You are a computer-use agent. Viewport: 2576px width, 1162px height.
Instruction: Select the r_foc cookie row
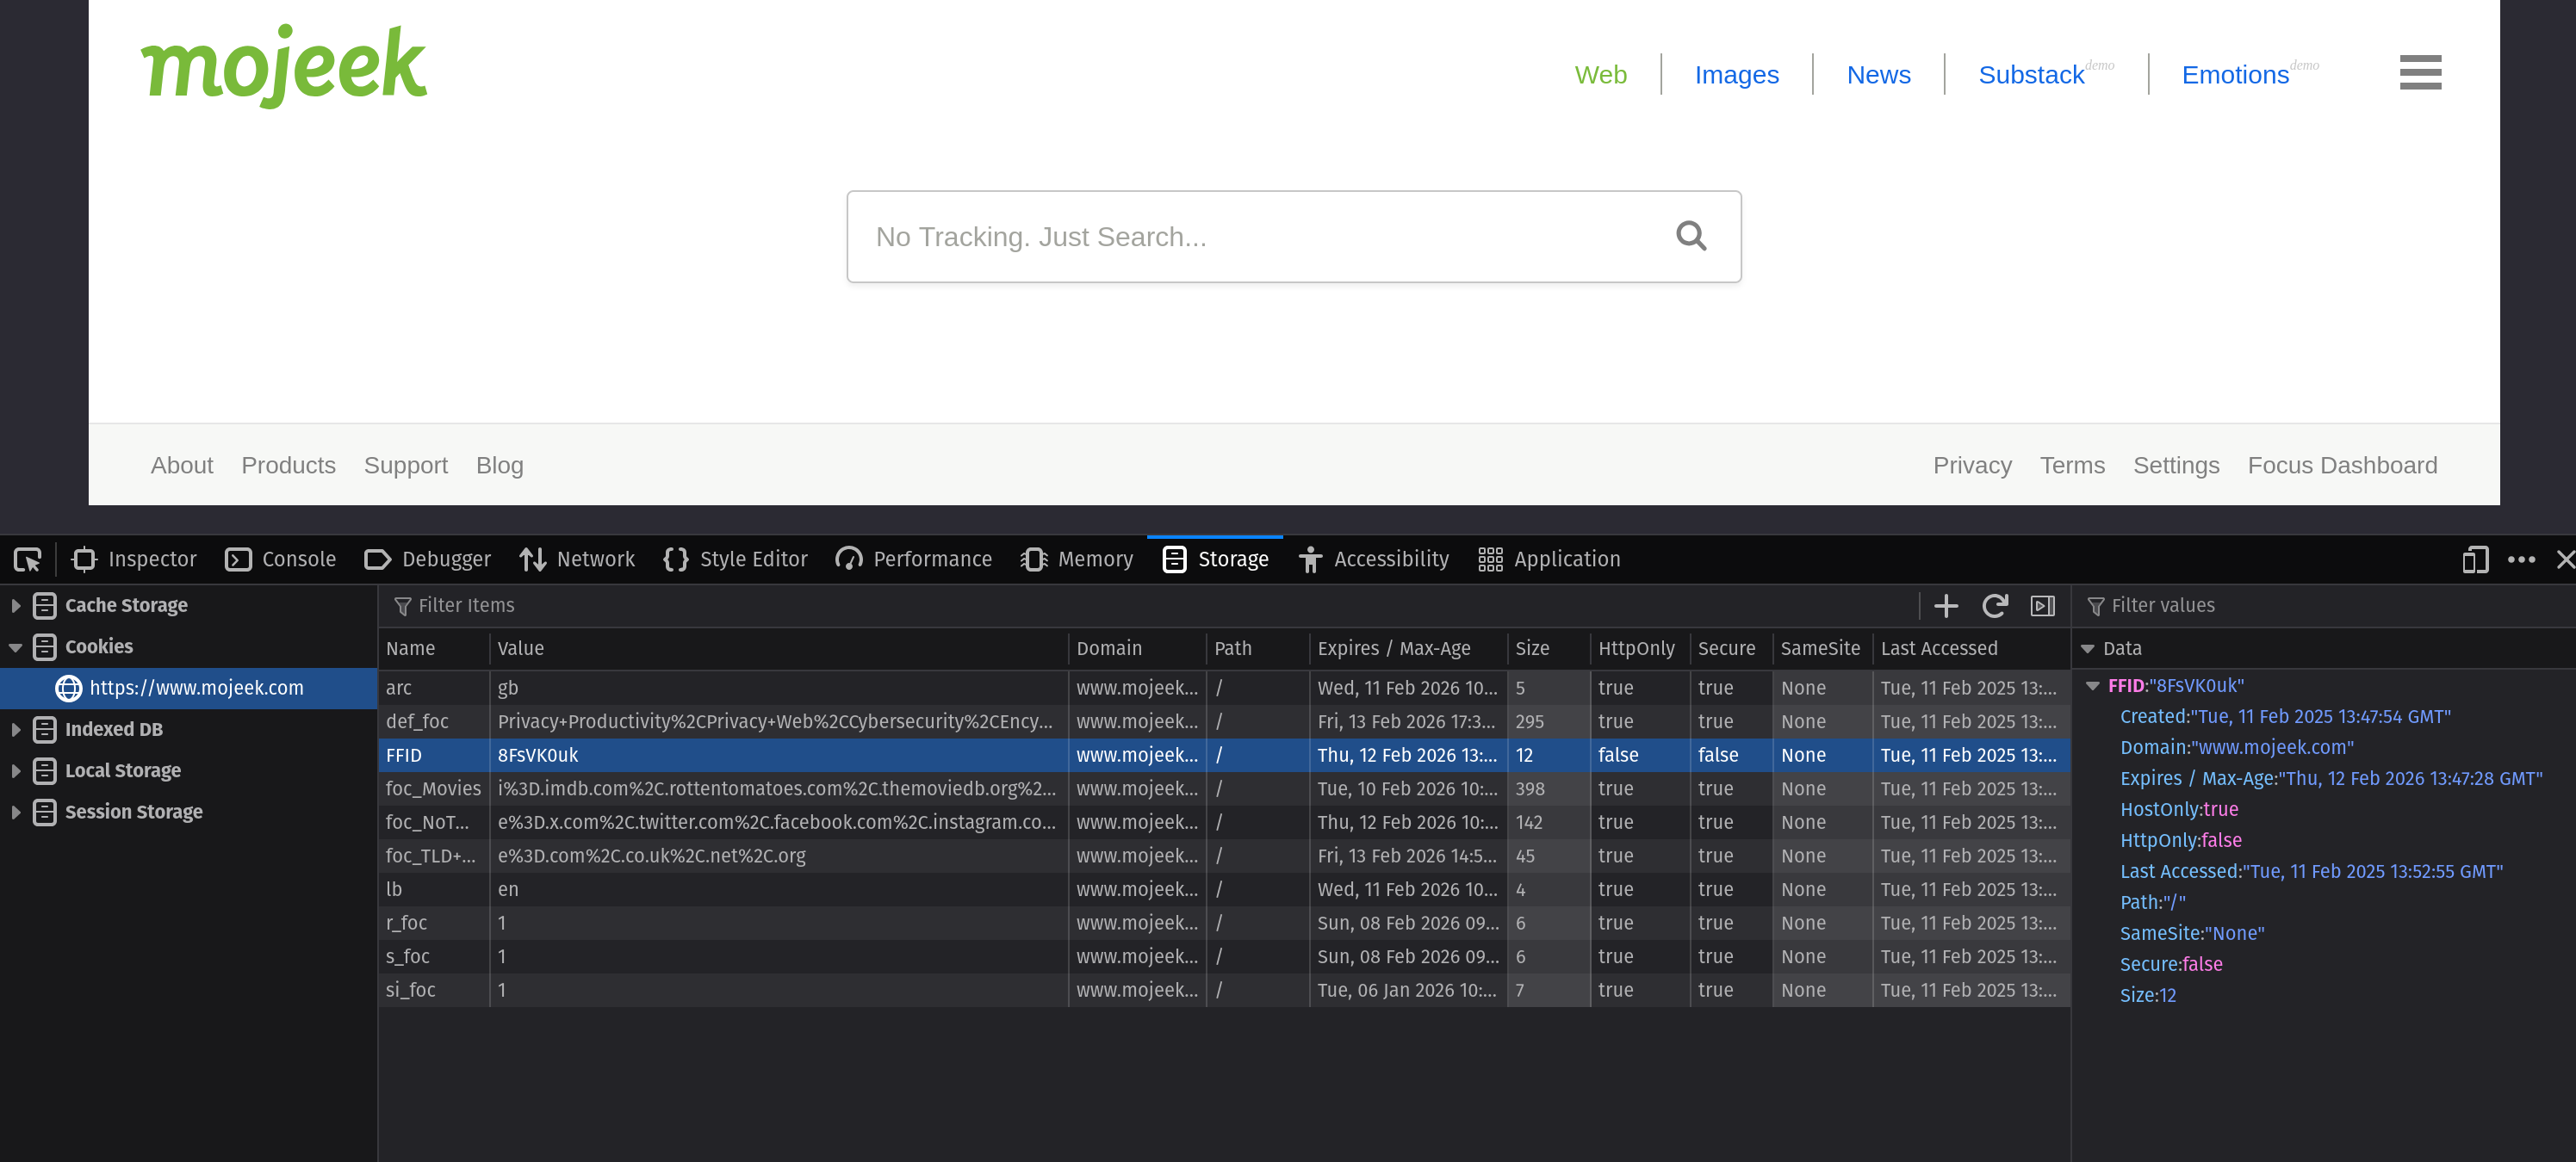tap(1224, 924)
